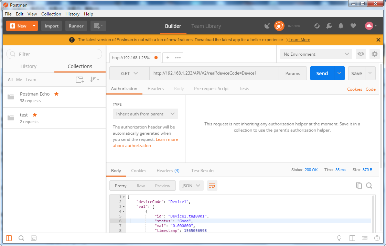The image size is (386, 246).
Task: Expand the New button dropdown arrow
Action: coord(34,26)
